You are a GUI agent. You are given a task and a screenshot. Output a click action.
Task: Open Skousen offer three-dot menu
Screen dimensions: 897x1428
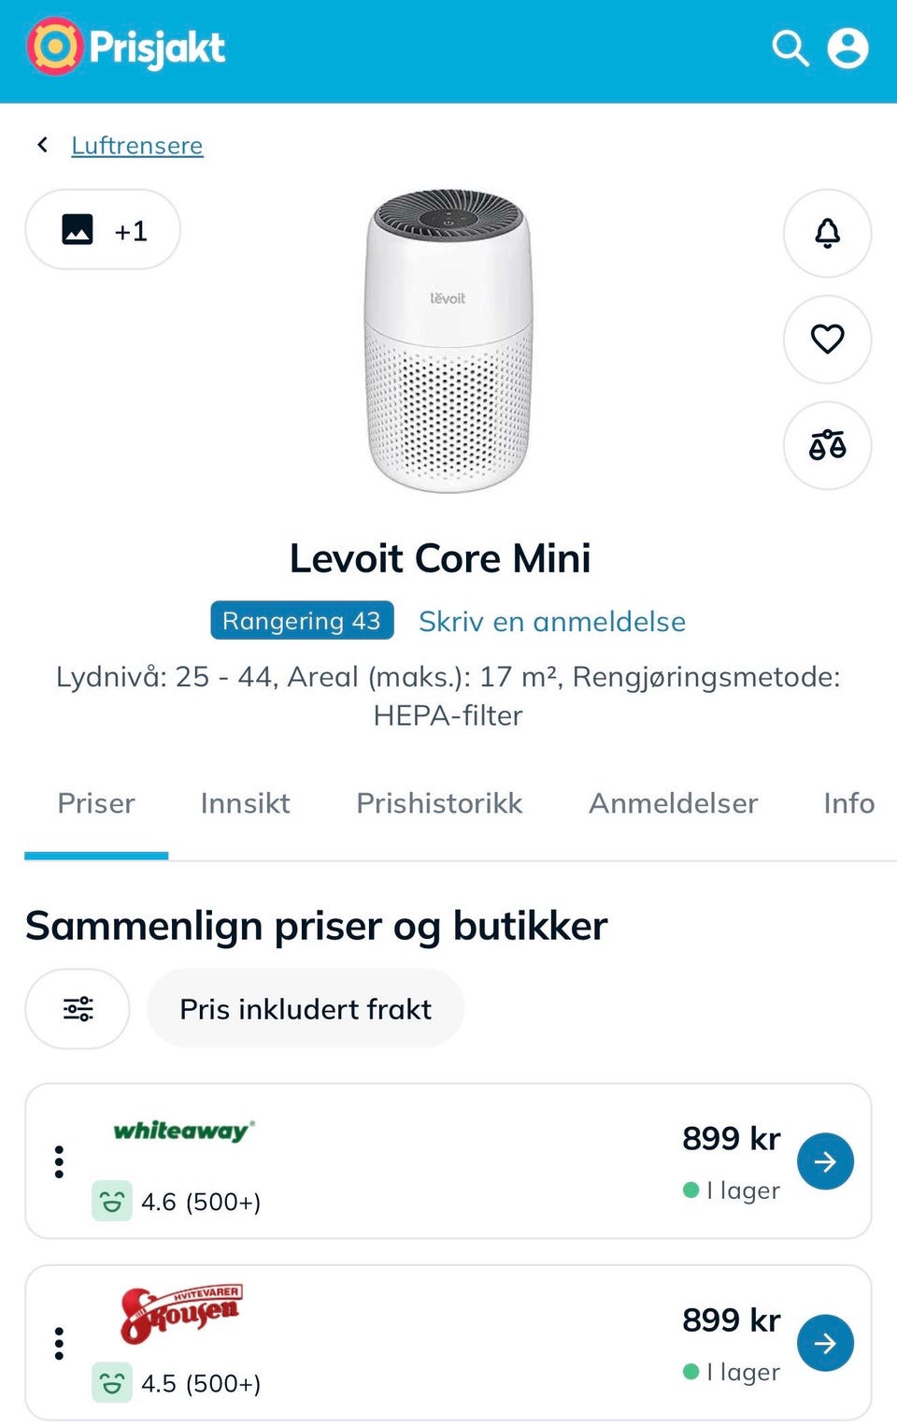pyautogui.click(x=59, y=1343)
